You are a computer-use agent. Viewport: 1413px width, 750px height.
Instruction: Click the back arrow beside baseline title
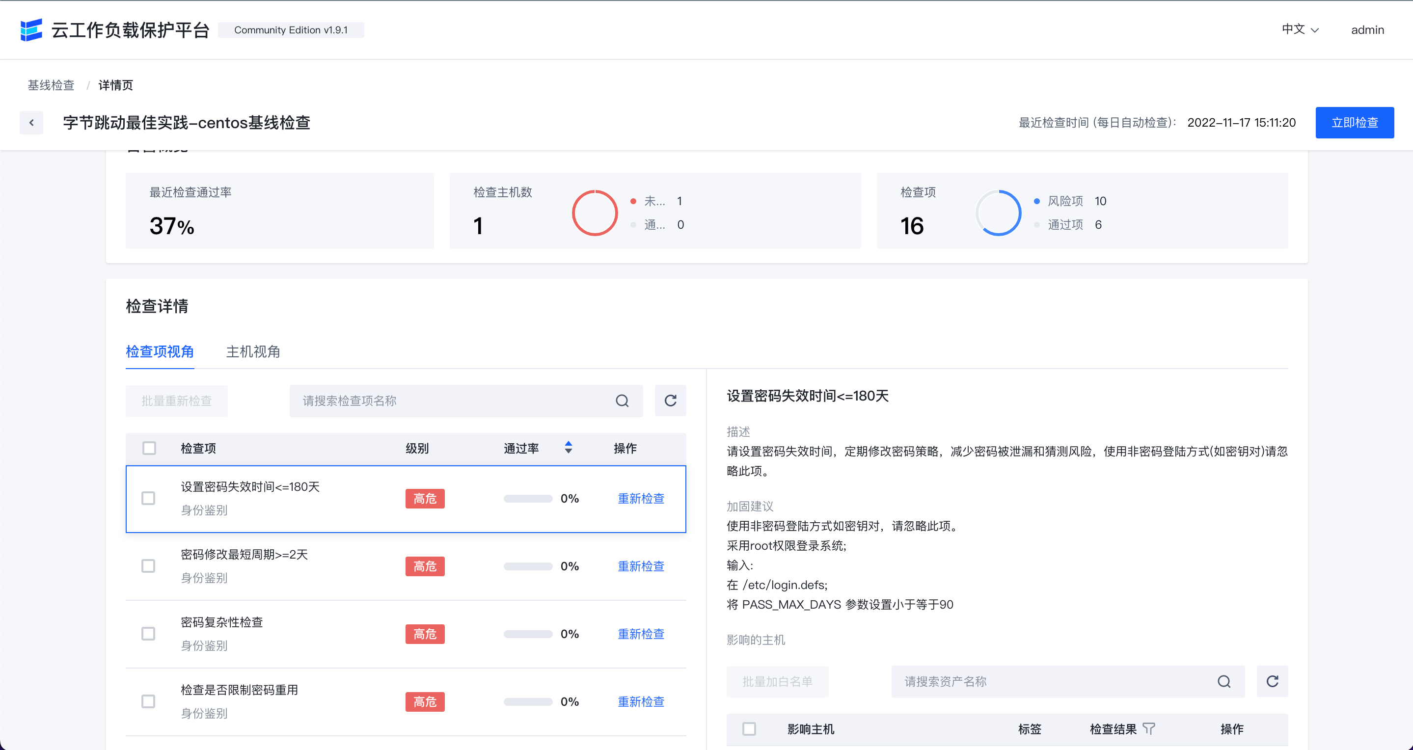coord(31,123)
